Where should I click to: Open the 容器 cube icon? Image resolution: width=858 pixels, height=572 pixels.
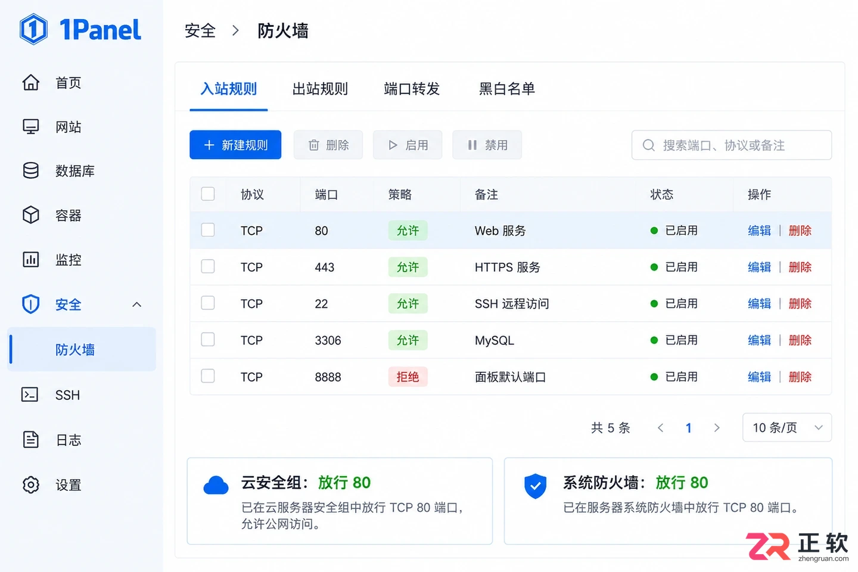(x=31, y=215)
